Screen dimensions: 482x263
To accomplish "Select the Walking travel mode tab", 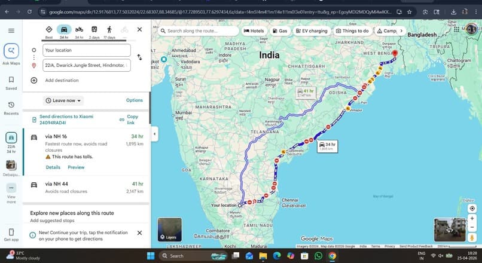I will click(109, 32).
